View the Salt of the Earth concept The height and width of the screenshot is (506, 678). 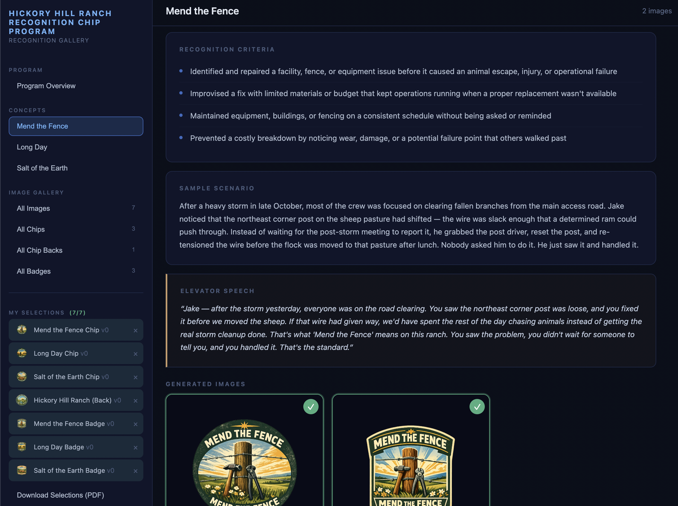click(x=42, y=168)
